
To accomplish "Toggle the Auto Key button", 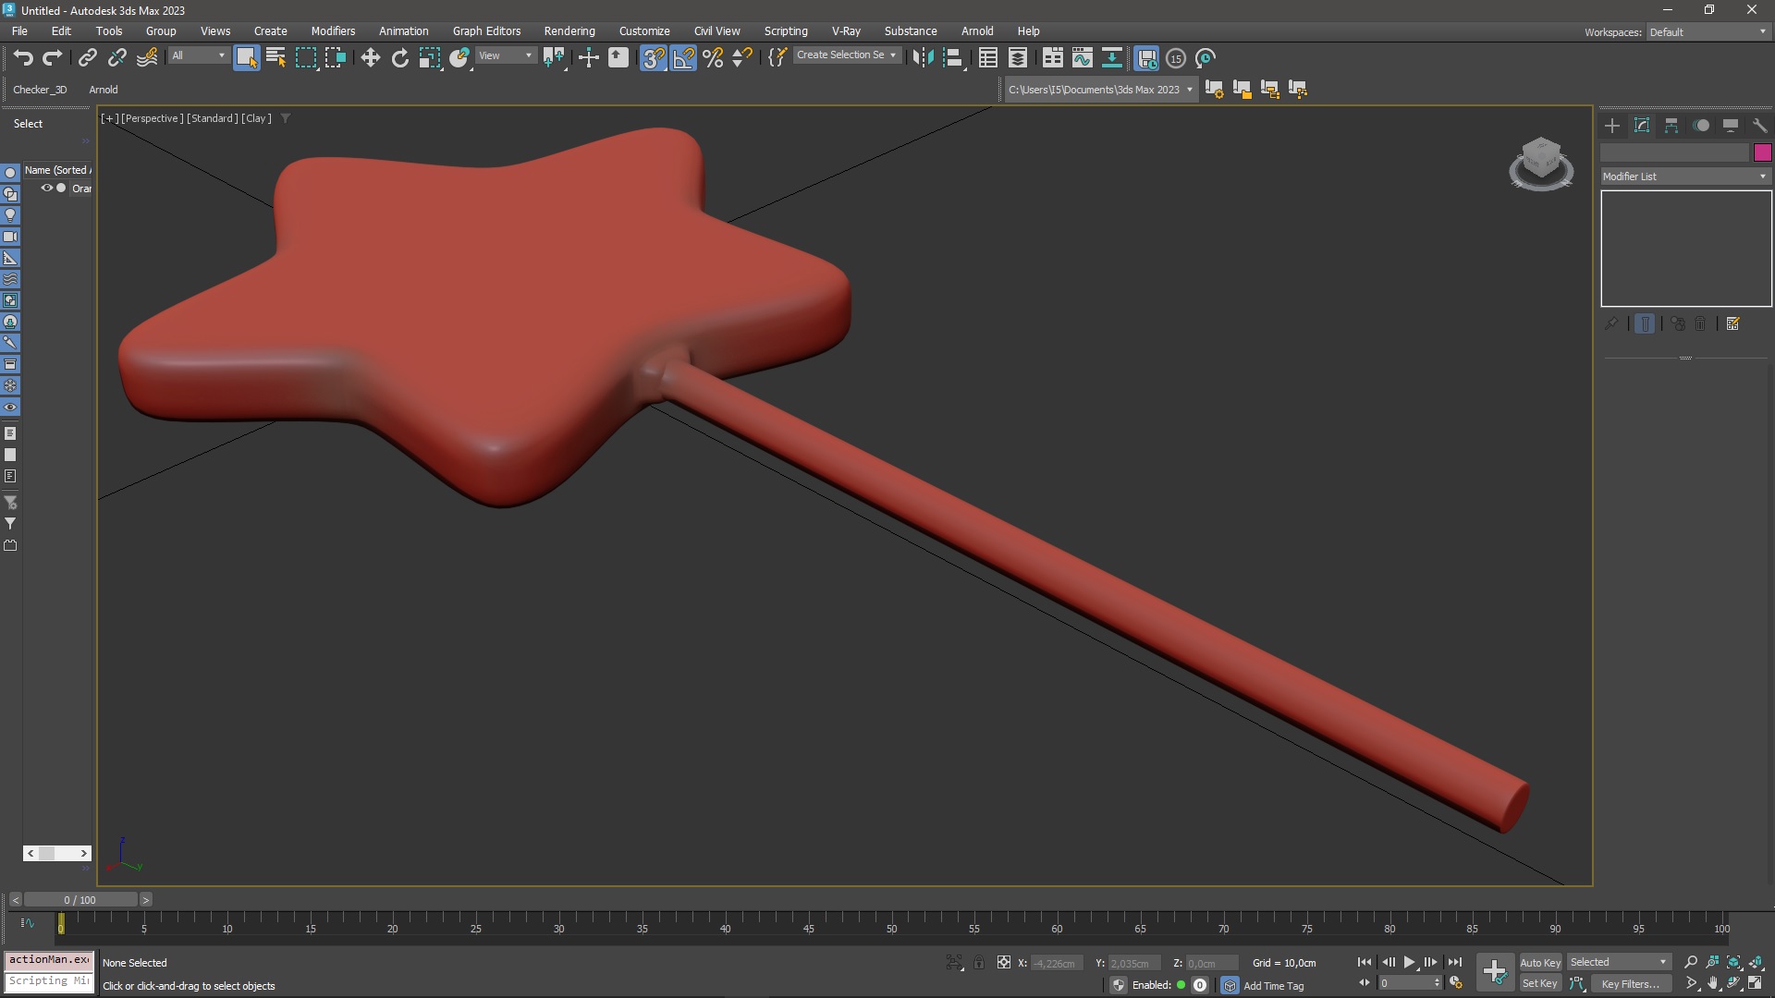I will tap(1539, 962).
